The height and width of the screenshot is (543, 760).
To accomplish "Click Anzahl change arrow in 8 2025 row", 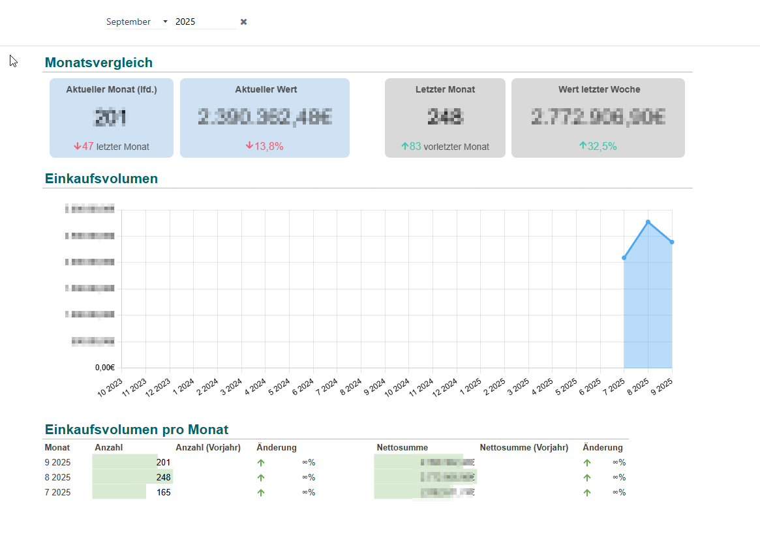I will (261, 478).
